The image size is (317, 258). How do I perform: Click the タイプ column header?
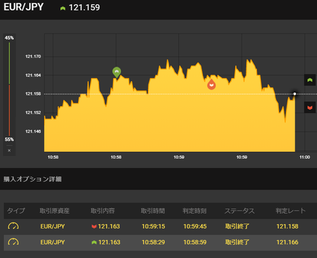(x=16, y=210)
